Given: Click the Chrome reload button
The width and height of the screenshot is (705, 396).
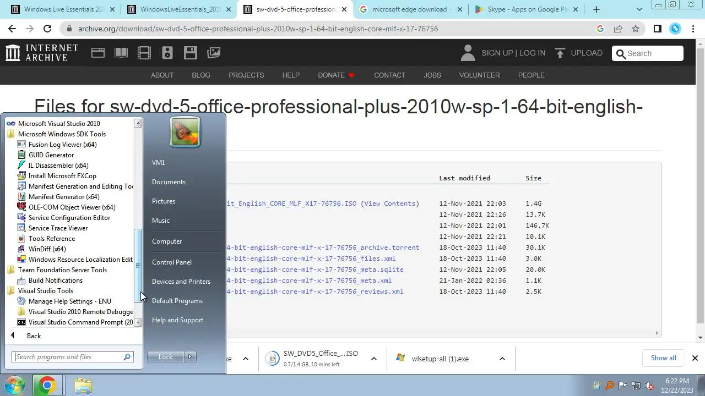Looking at the screenshot, I should (x=47, y=29).
